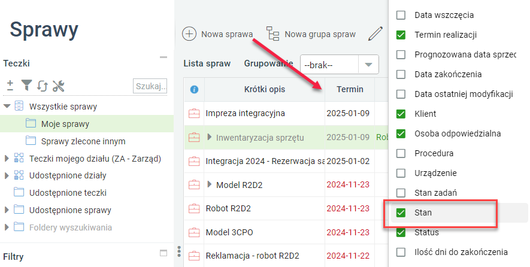Click the Udostępnione sprawy folder icon
Viewport: 530px width, 267px height.
(x=19, y=210)
